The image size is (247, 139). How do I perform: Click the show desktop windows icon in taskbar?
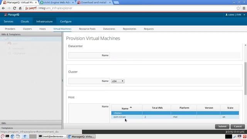18,136
